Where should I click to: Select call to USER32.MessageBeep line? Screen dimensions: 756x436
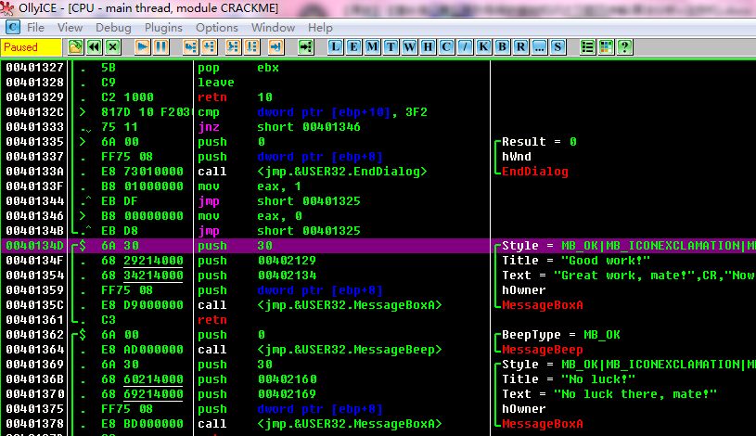[320, 349]
